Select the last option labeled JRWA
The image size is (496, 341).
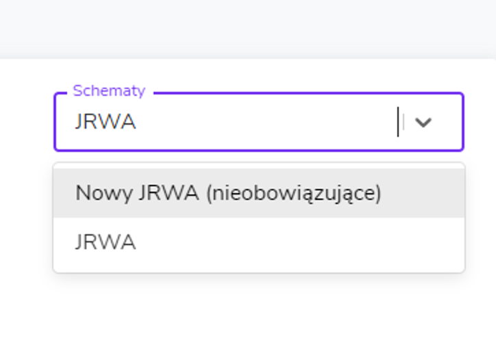pyautogui.click(x=106, y=242)
